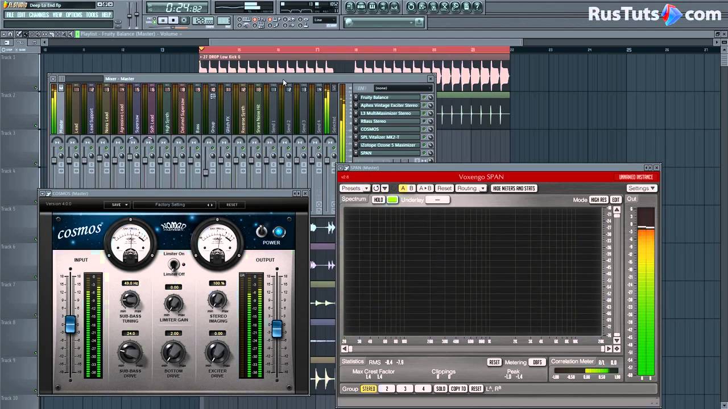Image resolution: width=728 pixels, height=409 pixels.
Task: Open the COSMOS SAVE dropdown
Action: pyautogui.click(x=117, y=204)
